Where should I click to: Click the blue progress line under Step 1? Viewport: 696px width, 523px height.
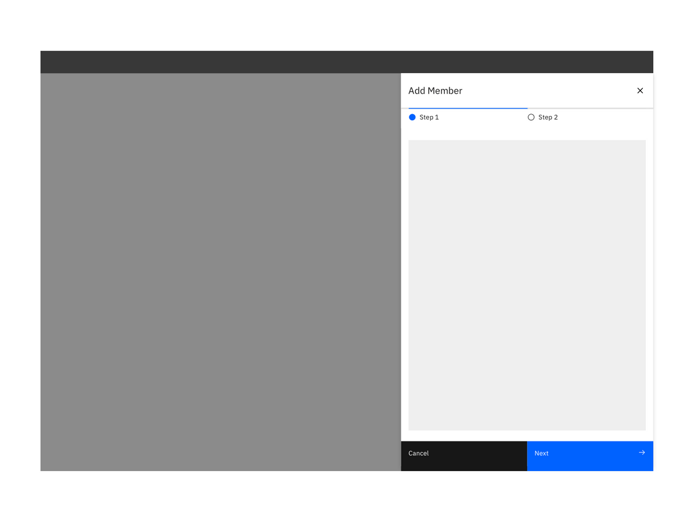click(468, 107)
